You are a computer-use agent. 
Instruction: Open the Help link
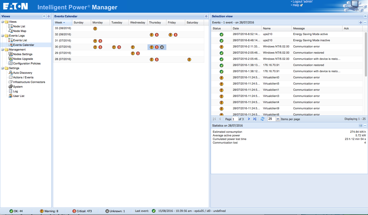[296, 5]
